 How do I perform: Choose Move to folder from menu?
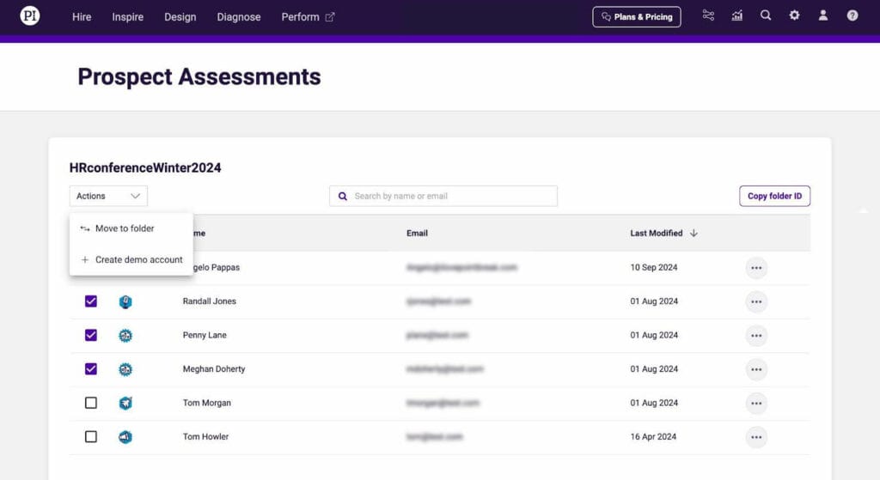[x=125, y=228]
